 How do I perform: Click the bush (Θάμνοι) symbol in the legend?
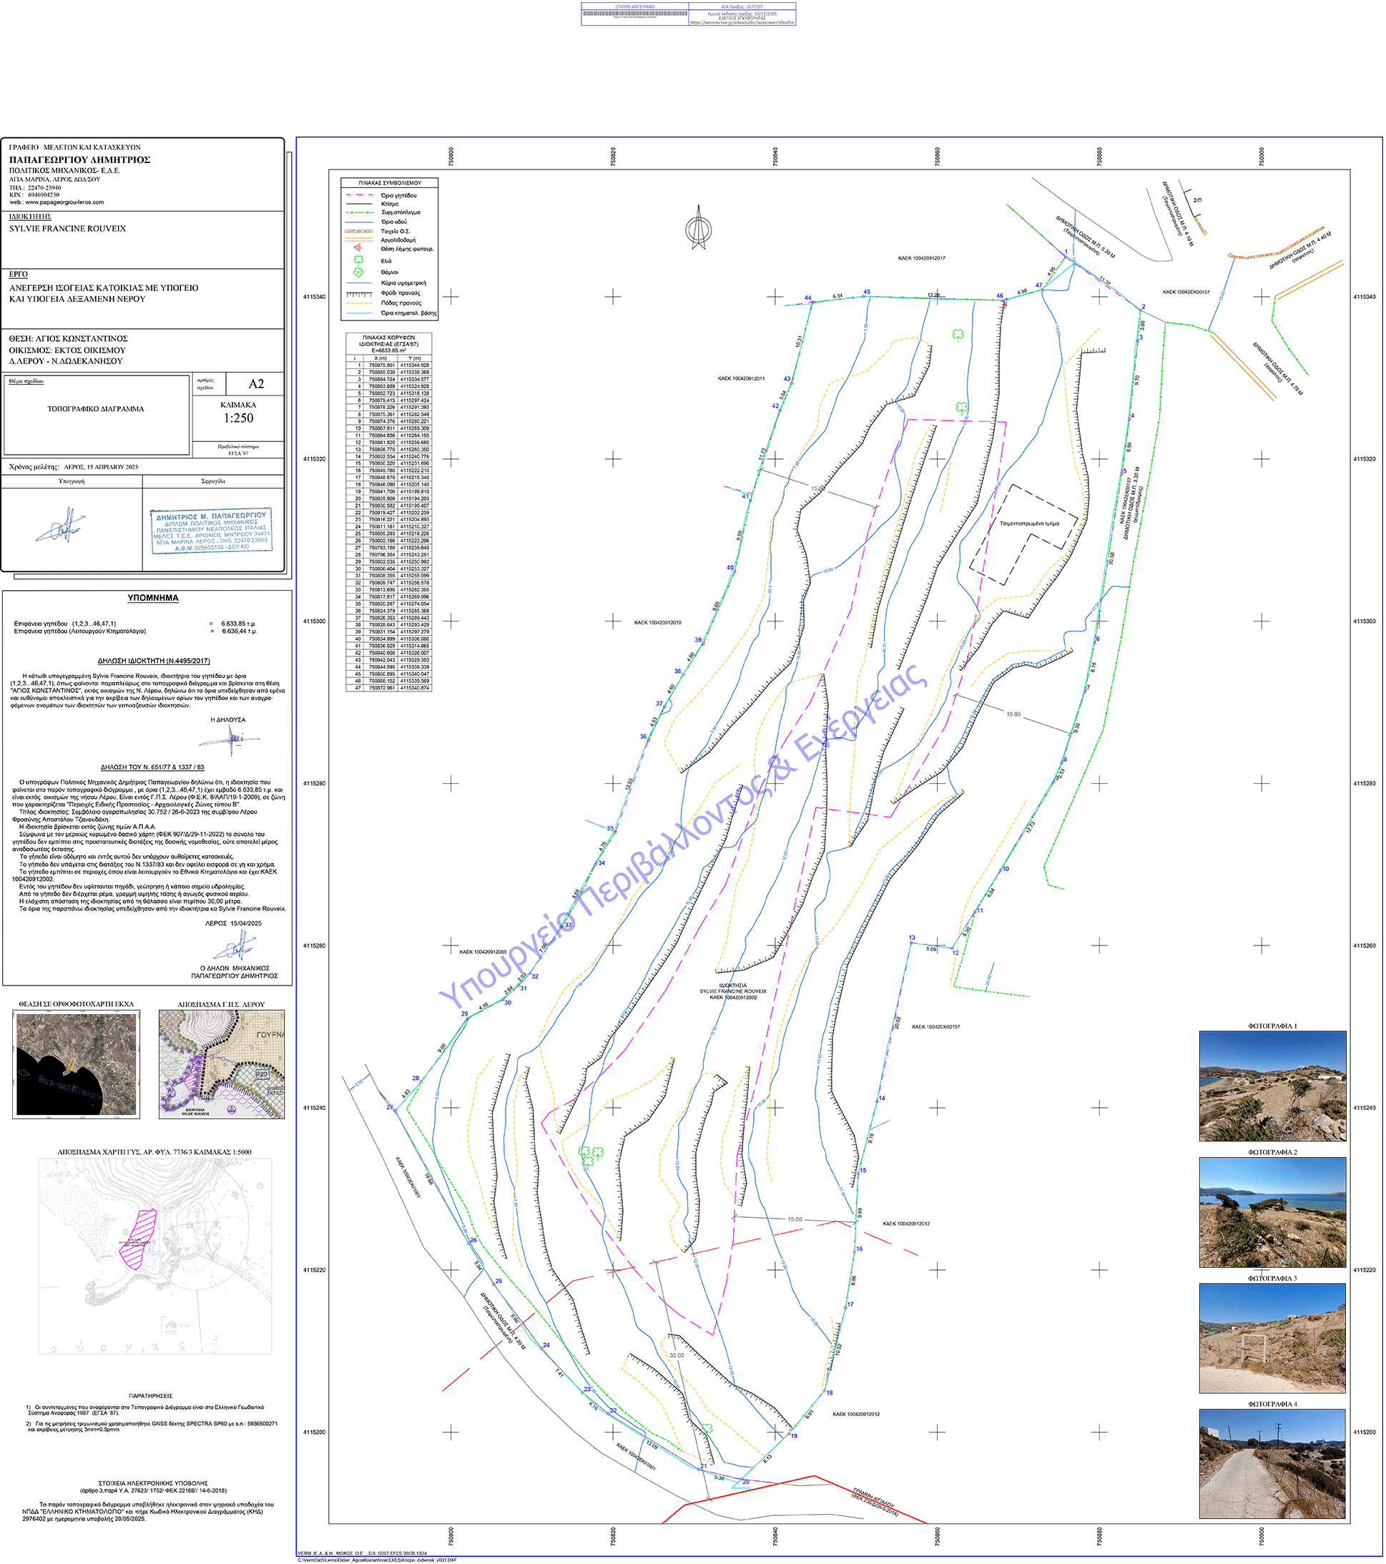[358, 272]
